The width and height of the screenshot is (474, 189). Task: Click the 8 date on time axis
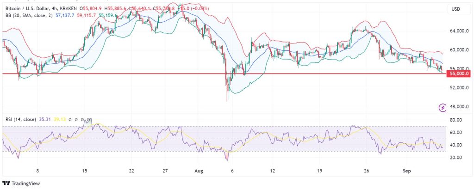click(37, 171)
